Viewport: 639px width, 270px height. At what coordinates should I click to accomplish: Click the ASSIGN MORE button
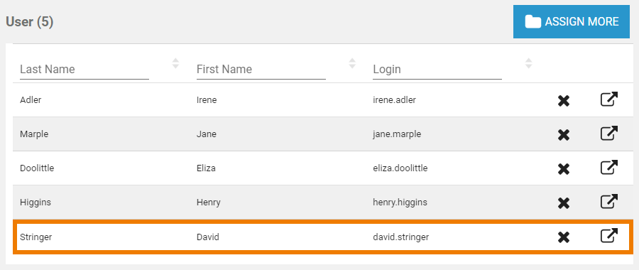(572, 21)
